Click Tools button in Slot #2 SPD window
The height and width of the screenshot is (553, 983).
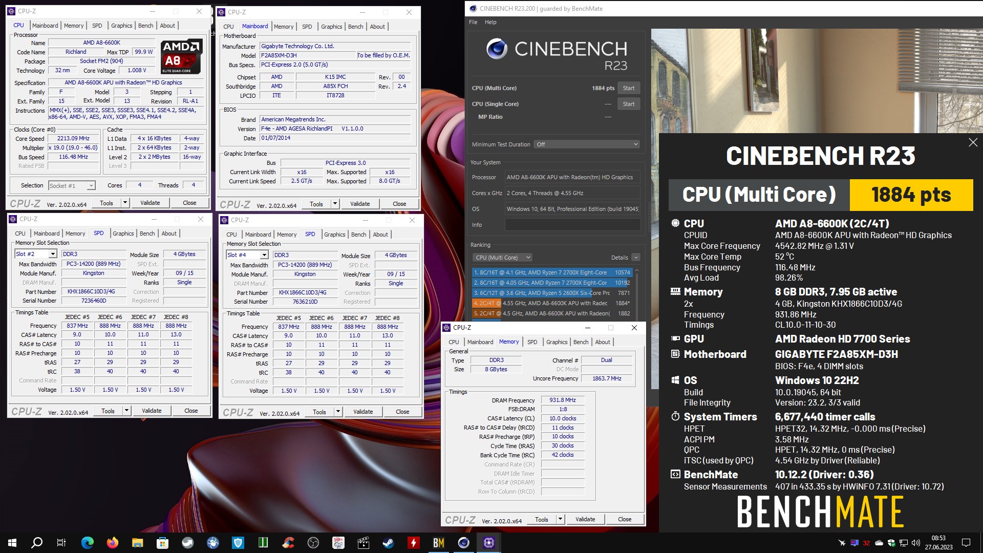coord(108,411)
